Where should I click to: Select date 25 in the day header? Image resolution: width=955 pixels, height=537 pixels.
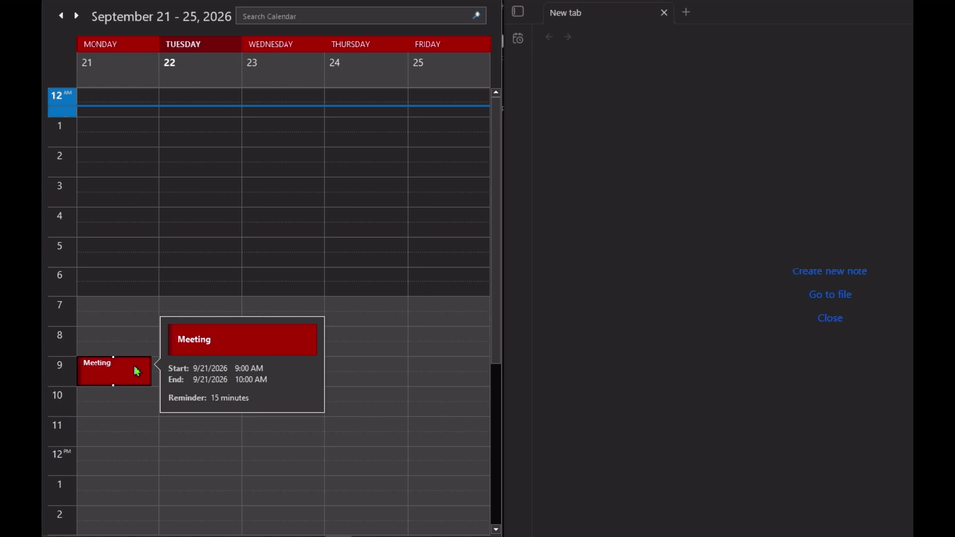tap(418, 62)
